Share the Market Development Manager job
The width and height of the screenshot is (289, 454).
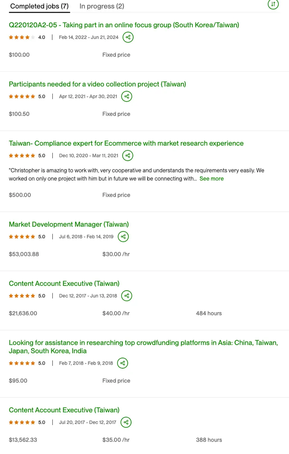tap(123, 236)
